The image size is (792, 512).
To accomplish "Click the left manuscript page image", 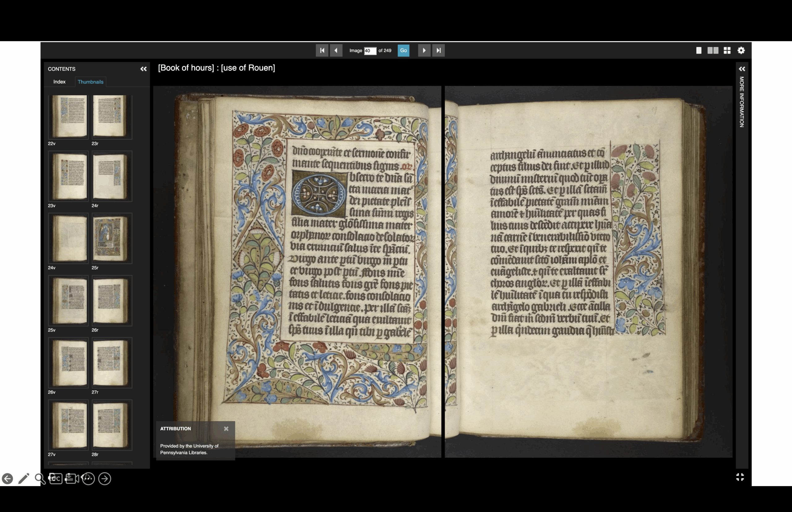I will pos(297,272).
